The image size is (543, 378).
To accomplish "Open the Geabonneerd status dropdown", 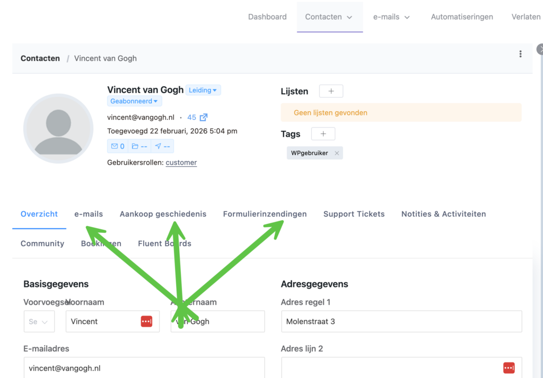I will point(135,101).
